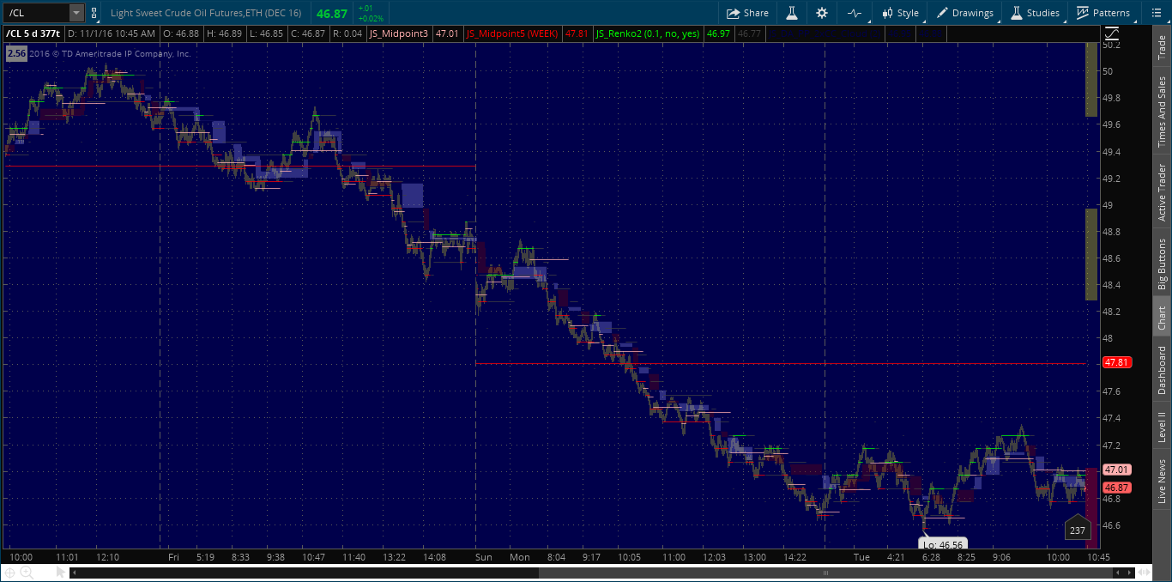The image size is (1172, 582).
Task: Open the Times And Sales side tab
Action: [1162, 112]
